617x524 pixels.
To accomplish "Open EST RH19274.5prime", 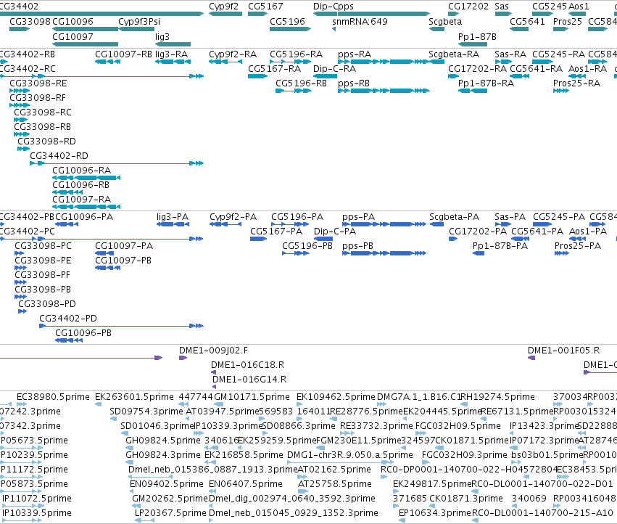I will pyautogui.click(x=497, y=397).
